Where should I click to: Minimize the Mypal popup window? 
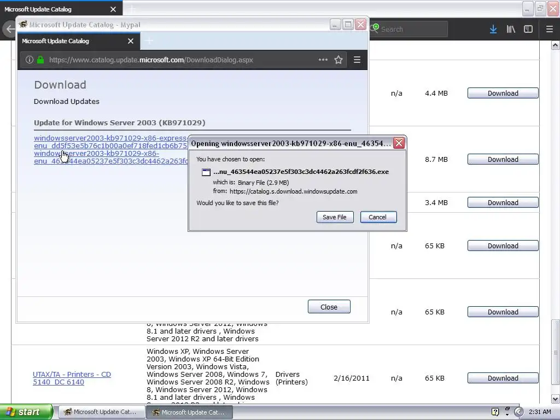335,25
